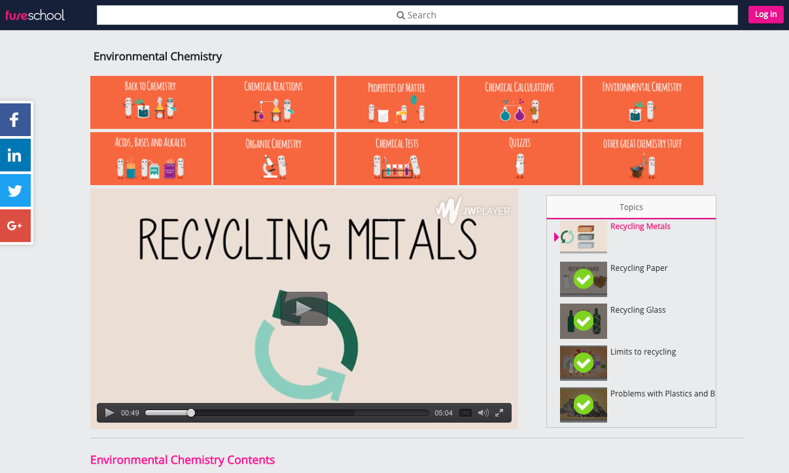Share the page on Google+
Screen dimensions: 789x473
[14, 225]
